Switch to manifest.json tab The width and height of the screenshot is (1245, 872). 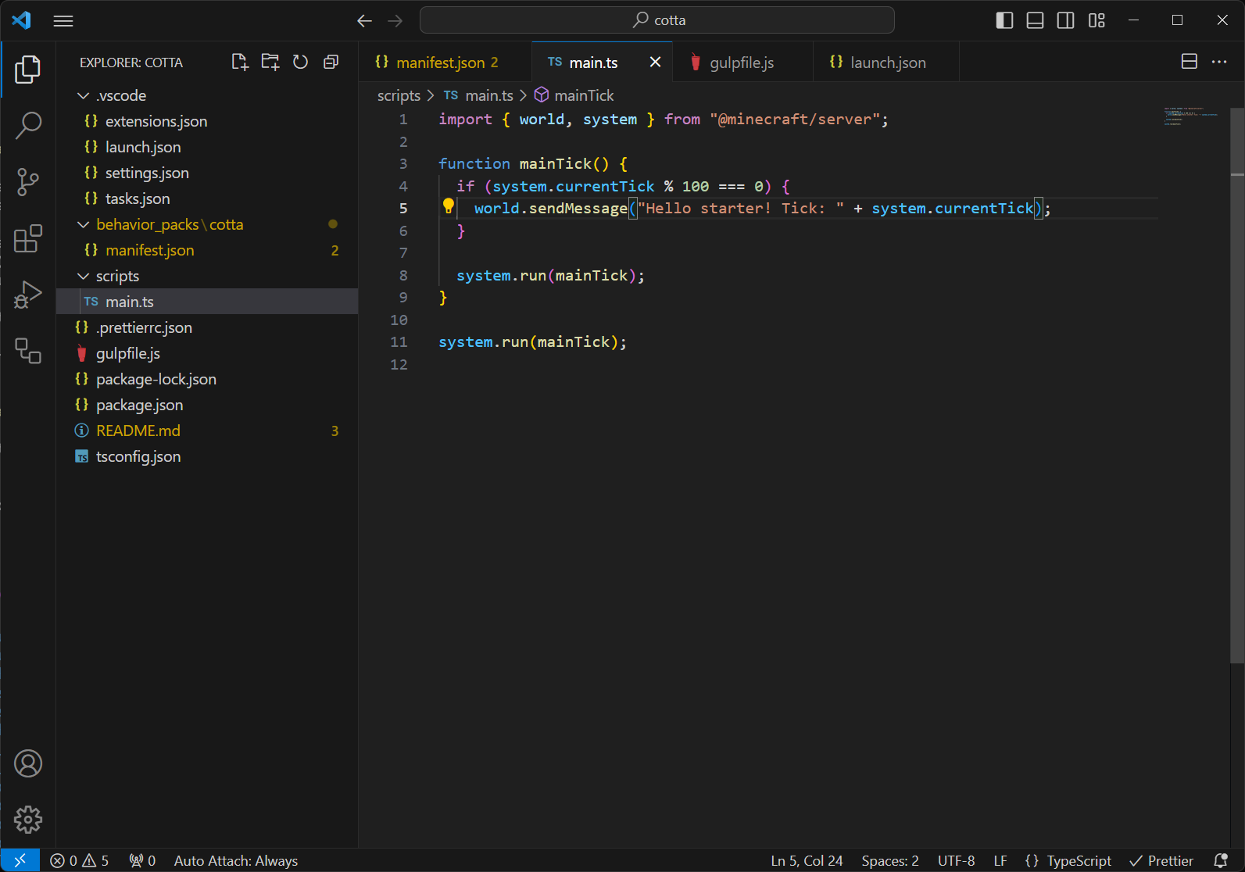tap(445, 62)
